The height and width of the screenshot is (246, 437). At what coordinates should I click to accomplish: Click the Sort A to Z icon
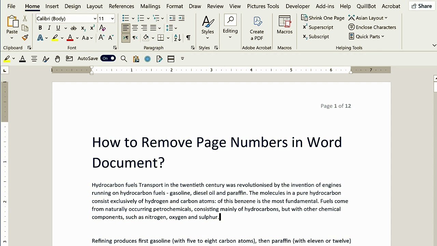click(178, 38)
